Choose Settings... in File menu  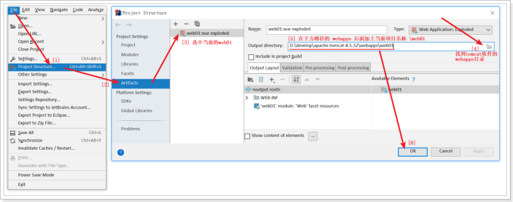(x=58, y=59)
